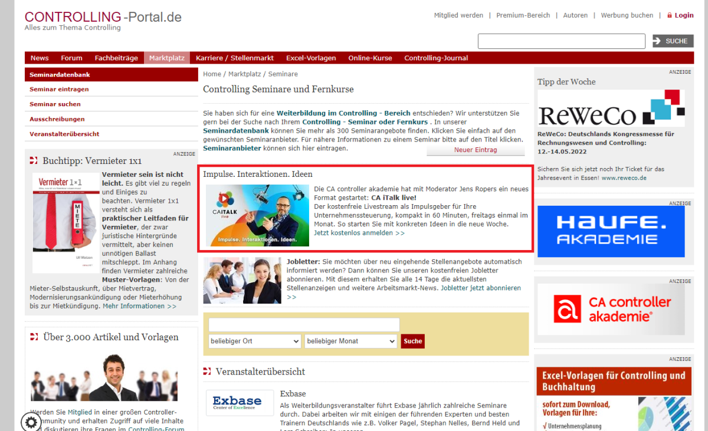The width and height of the screenshot is (708, 431).
Task: Click the red Suche seminar button
Action: click(413, 341)
